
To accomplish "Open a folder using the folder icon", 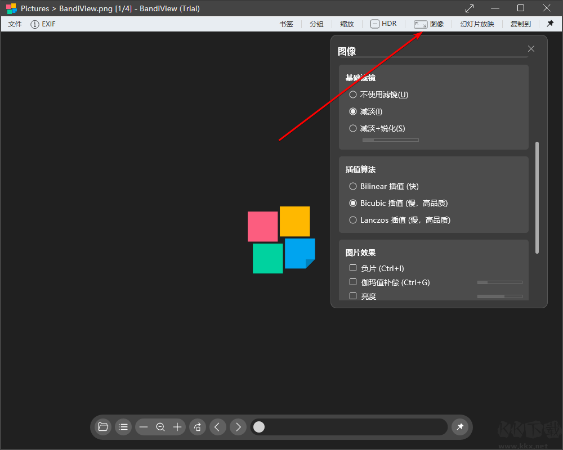I will [x=103, y=427].
